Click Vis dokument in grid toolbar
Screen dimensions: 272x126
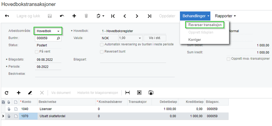61,93
